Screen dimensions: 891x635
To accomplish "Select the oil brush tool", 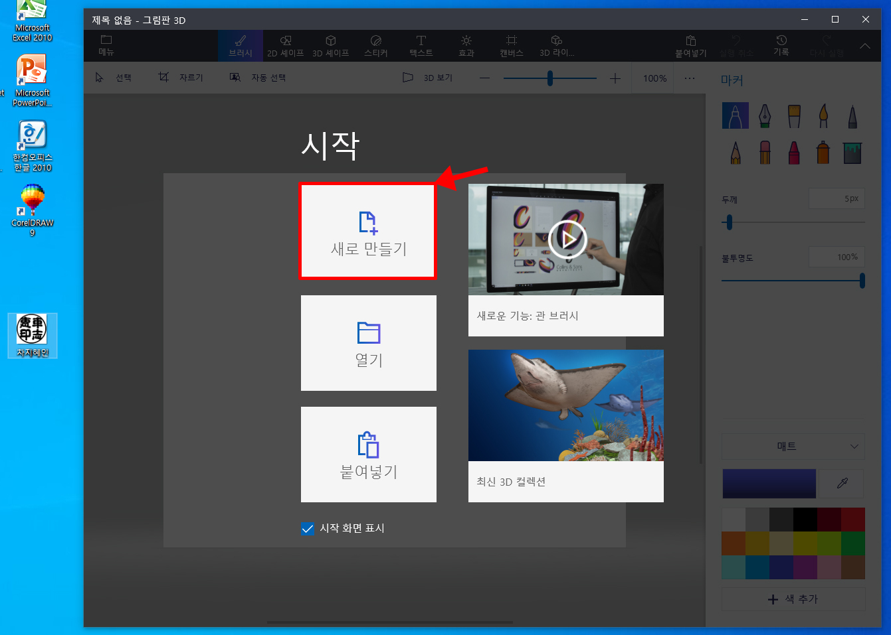I will [x=794, y=116].
